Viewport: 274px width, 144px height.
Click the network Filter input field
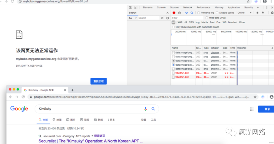(x=187, y=18)
